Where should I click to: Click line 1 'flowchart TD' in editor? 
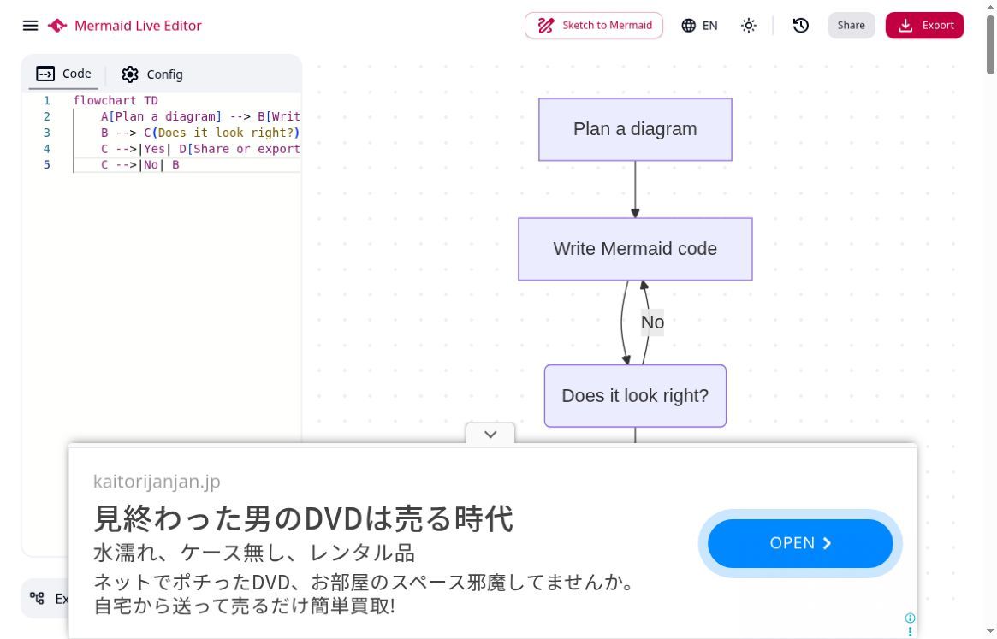pyautogui.click(x=115, y=100)
